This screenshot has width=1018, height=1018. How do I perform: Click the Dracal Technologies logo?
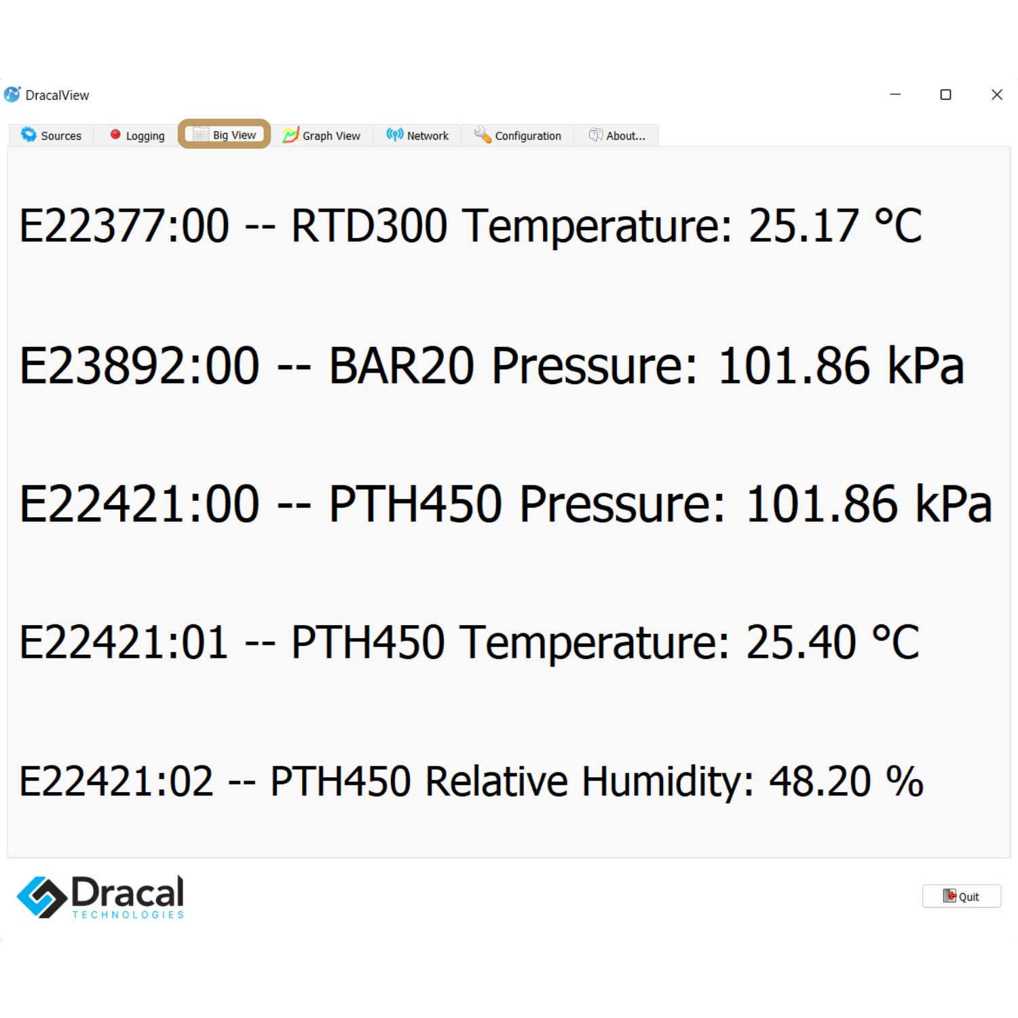(100, 897)
